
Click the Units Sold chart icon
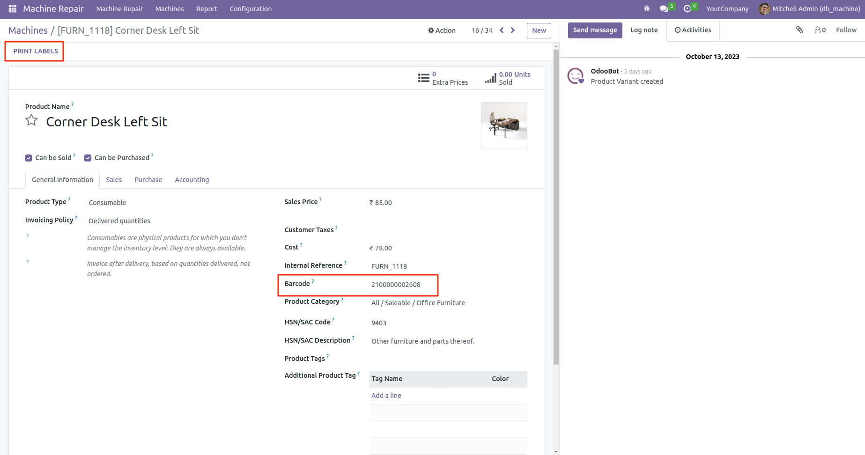tap(490, 78)
